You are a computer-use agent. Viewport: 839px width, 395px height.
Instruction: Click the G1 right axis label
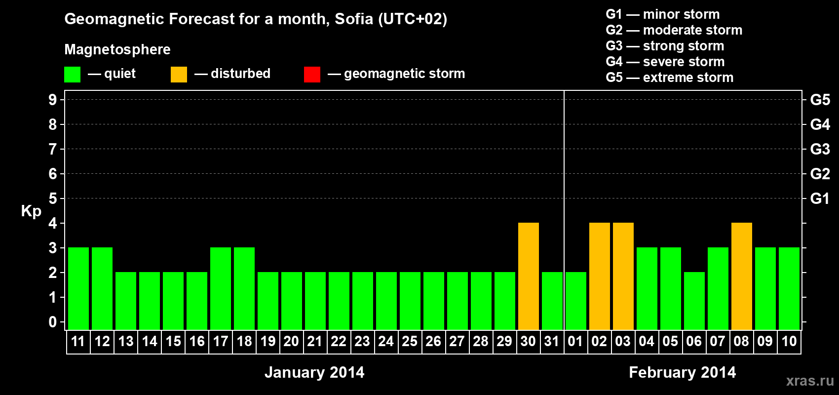[x=820, y=198]
